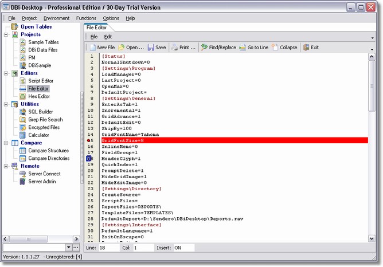Click the Compare group icon

[15, 143]
